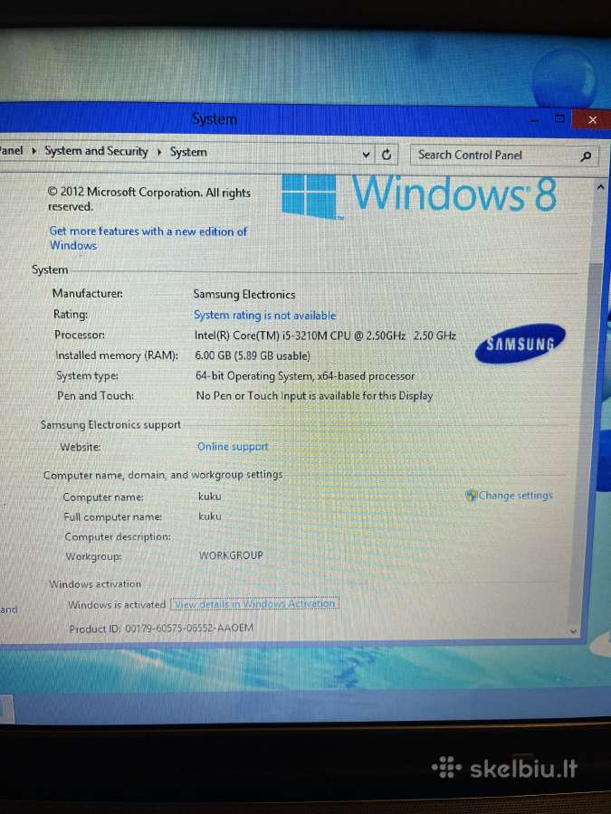
Task: Focus the Search Control Panel field
Action: pos(504,156)
